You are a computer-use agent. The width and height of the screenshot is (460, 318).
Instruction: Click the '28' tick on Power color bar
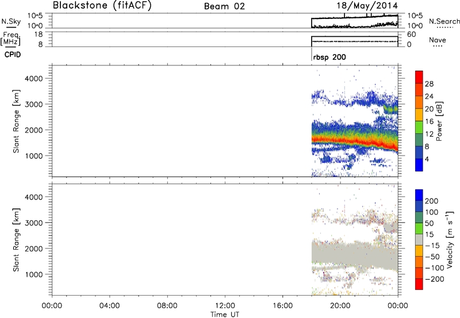click(429, 84)
